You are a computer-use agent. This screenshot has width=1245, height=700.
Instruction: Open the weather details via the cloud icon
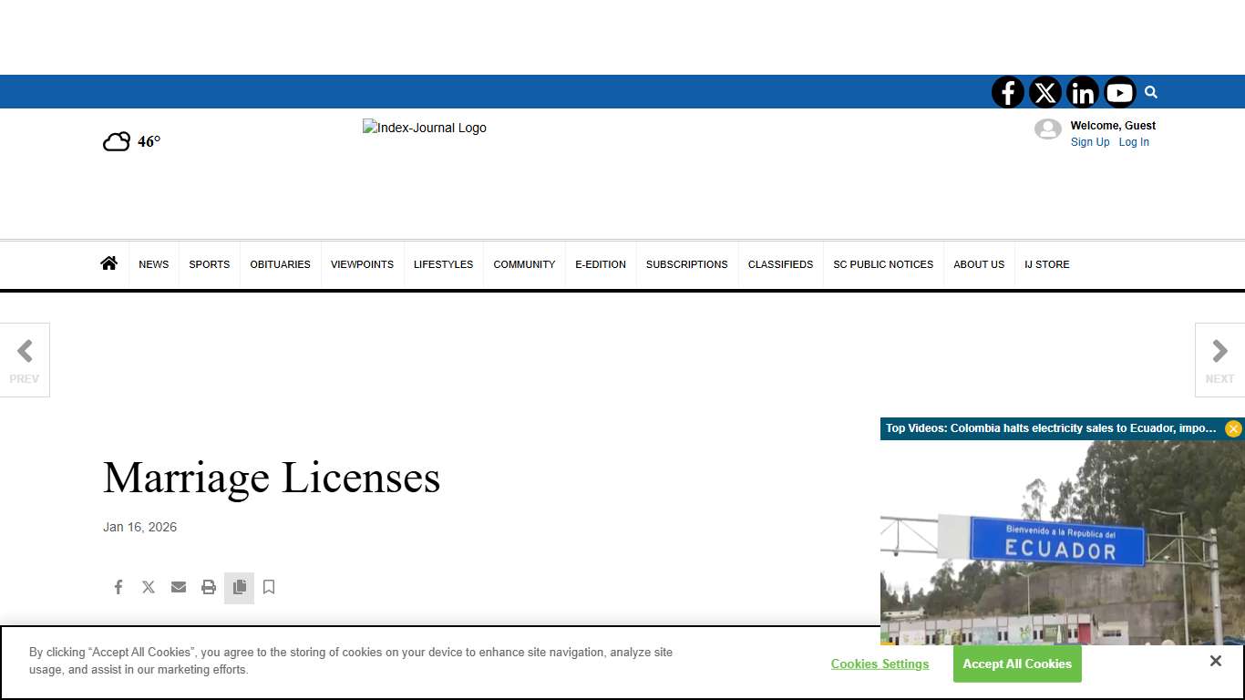[x=116, y=141]
